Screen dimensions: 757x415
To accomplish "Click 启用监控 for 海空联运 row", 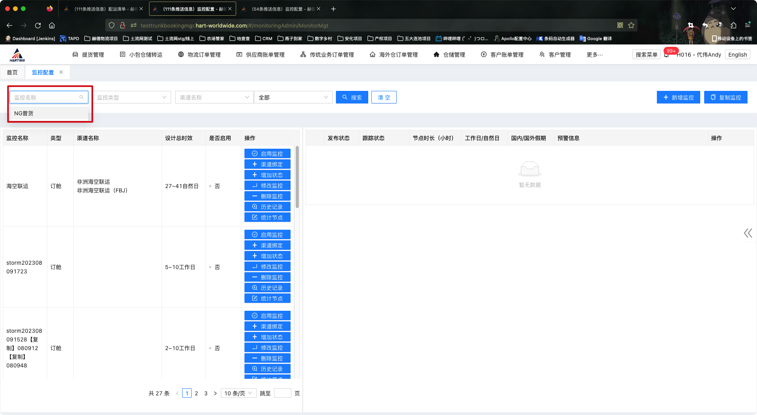I will (267, 154).
